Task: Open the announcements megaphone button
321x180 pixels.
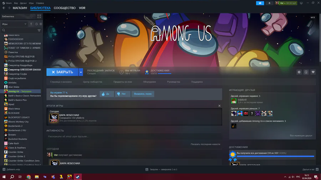Action: click(x=260, y=3)
